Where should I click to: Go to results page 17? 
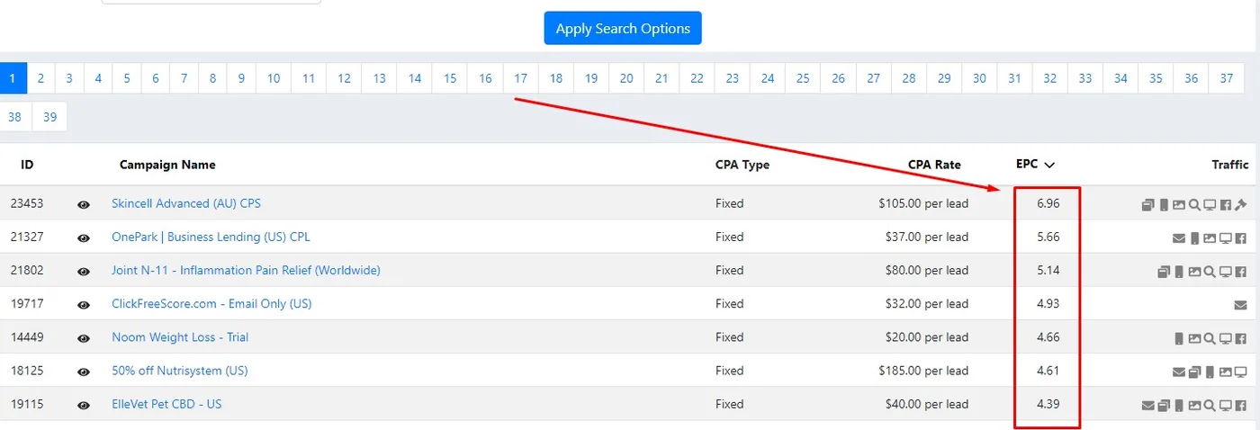click(x=520, y=78)
